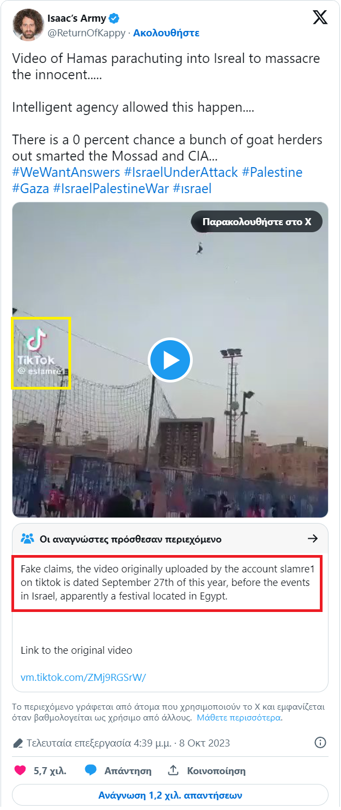Viewport: 341px width, 810px height.
Task: Click the heart like icon
Action: pyautogui.click(x=20, y=770)
